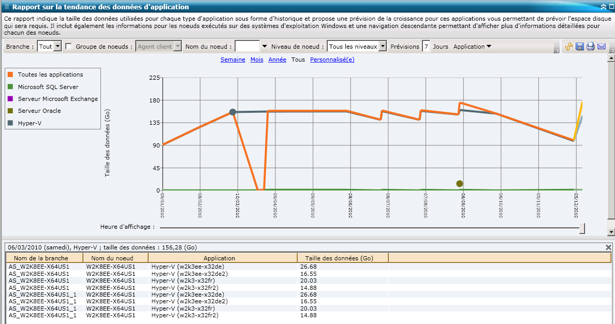Viewport: 615px width, 324px height.
Task: Collapse the report via the double chevron icon
Action: (604, 6)
